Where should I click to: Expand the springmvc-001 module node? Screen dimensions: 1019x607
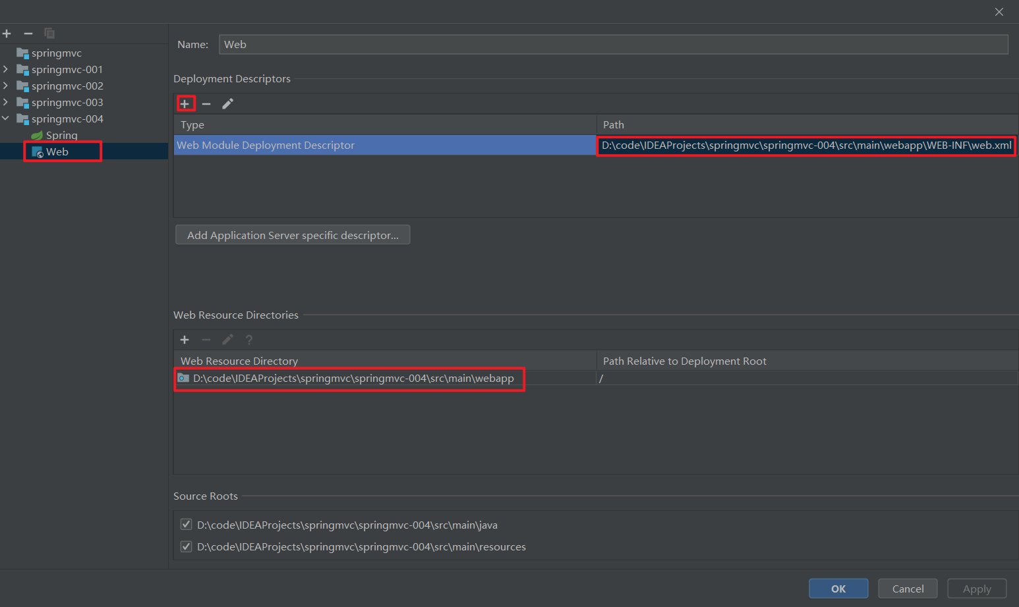click(x=6, y=69)
